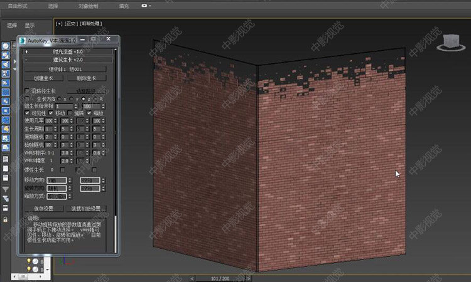This screenshot has height=282, width=471.
Task: Toggle the 可见性 checkbox
Action: [27, 113]
